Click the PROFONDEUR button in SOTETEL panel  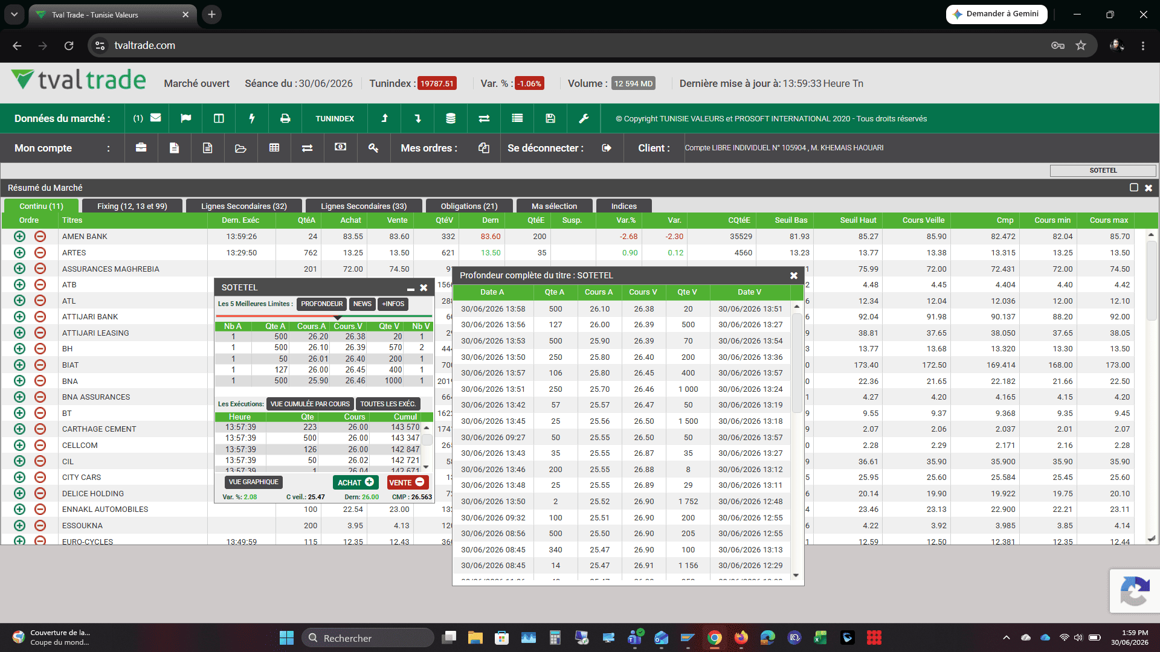(x=322, y=304)
